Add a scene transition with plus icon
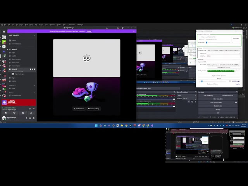 pyautogui.click(x=189, y=102)
